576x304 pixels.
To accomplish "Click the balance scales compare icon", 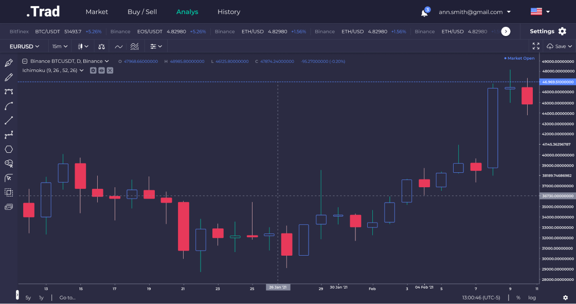I will [x=102, y=46].
